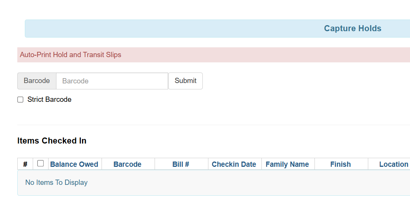Click the # row-number column header

[x=25, y=165]
